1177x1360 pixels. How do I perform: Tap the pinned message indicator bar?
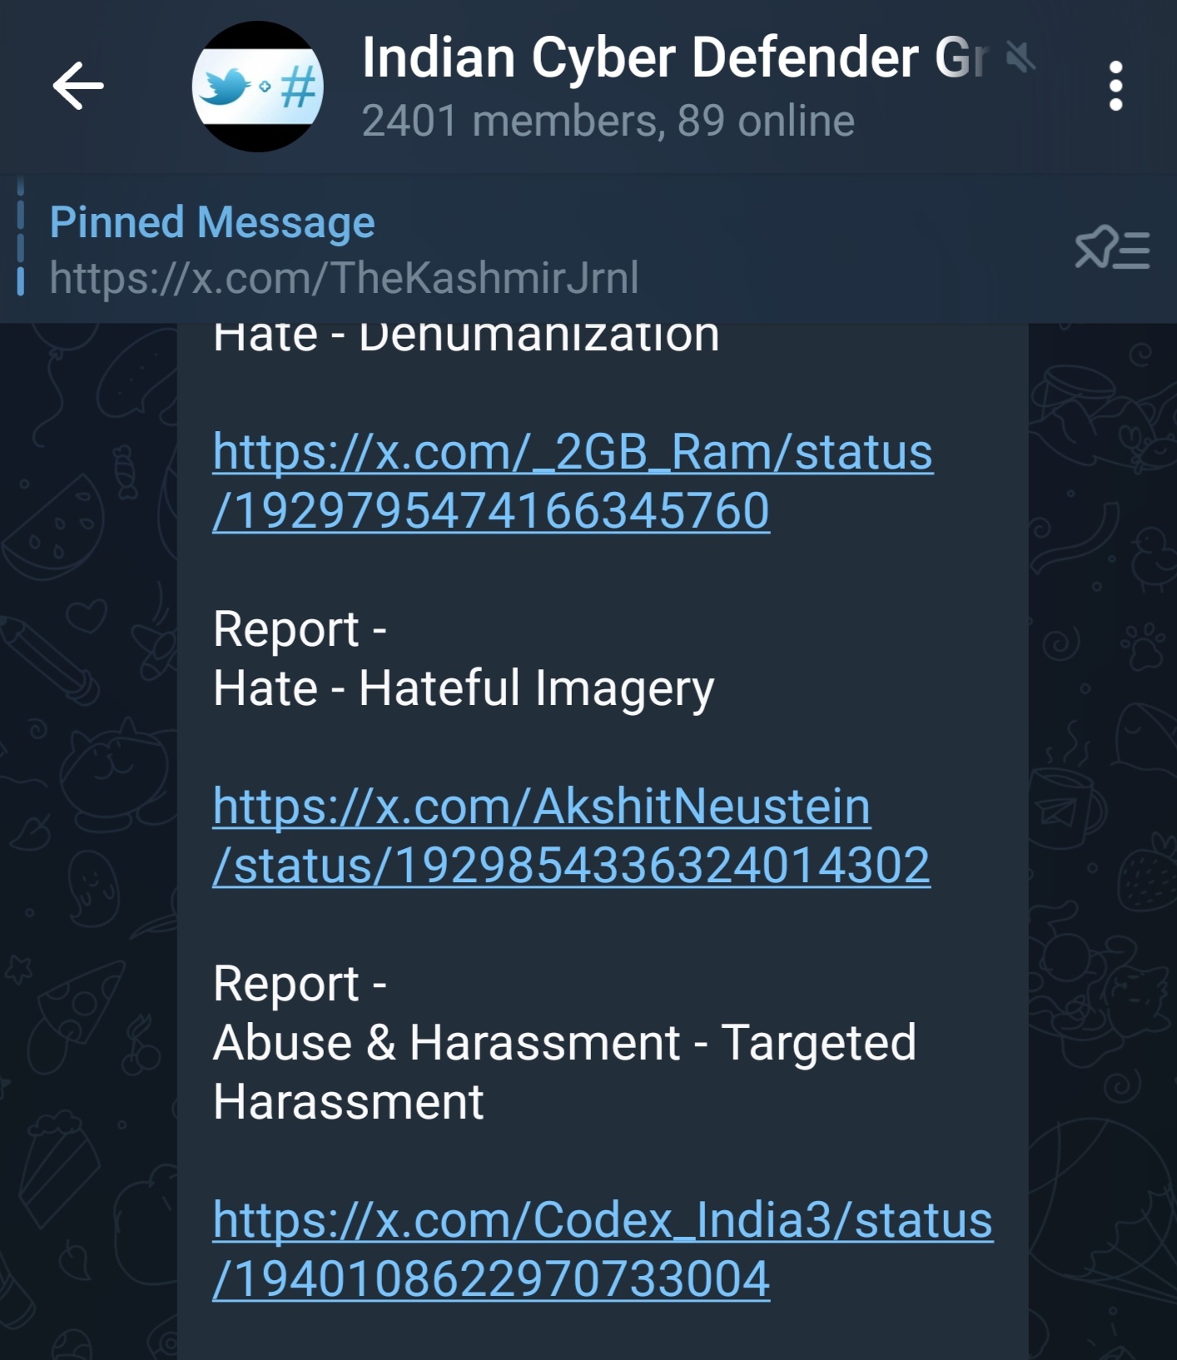click(x=20, y=236)
